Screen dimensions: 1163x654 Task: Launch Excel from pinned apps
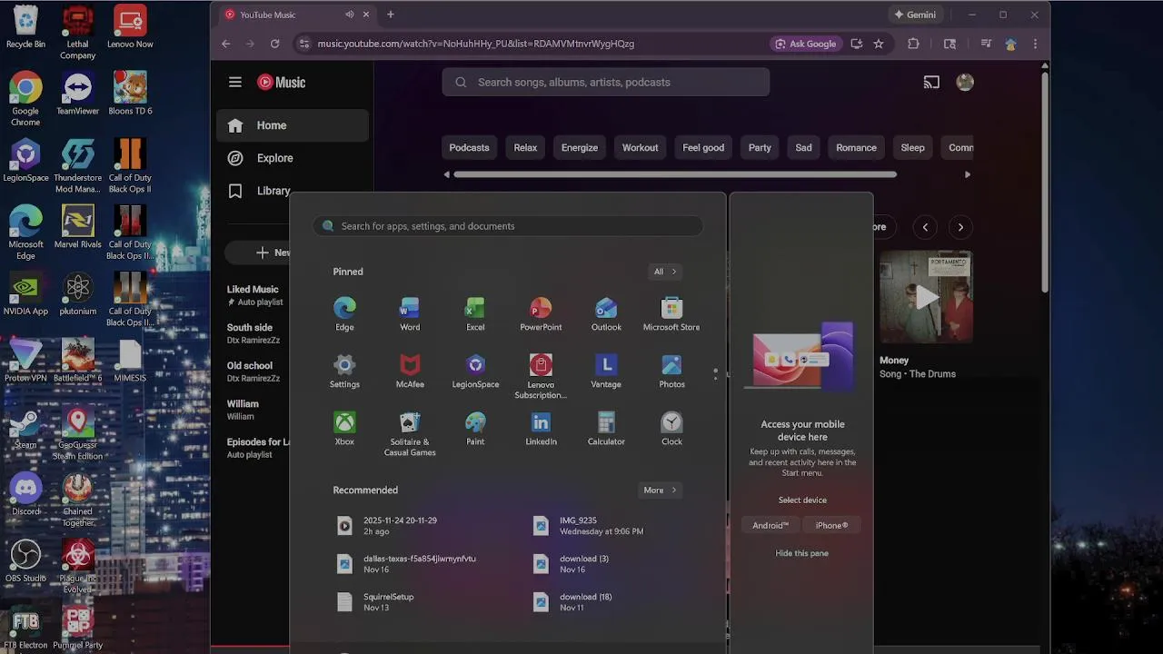(475, 314)
